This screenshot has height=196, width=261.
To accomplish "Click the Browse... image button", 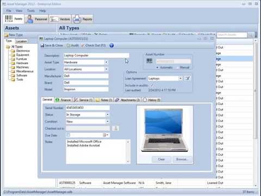I will click(x=182, y=160).
